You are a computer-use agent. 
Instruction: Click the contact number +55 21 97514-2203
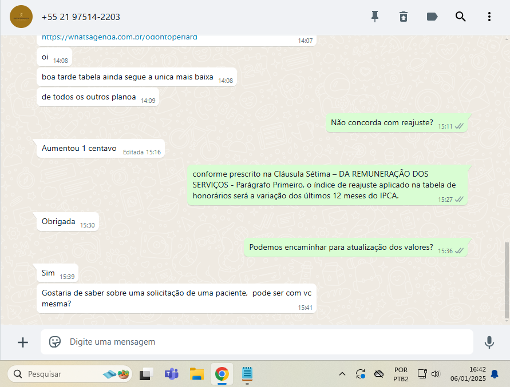click(81, 17)
